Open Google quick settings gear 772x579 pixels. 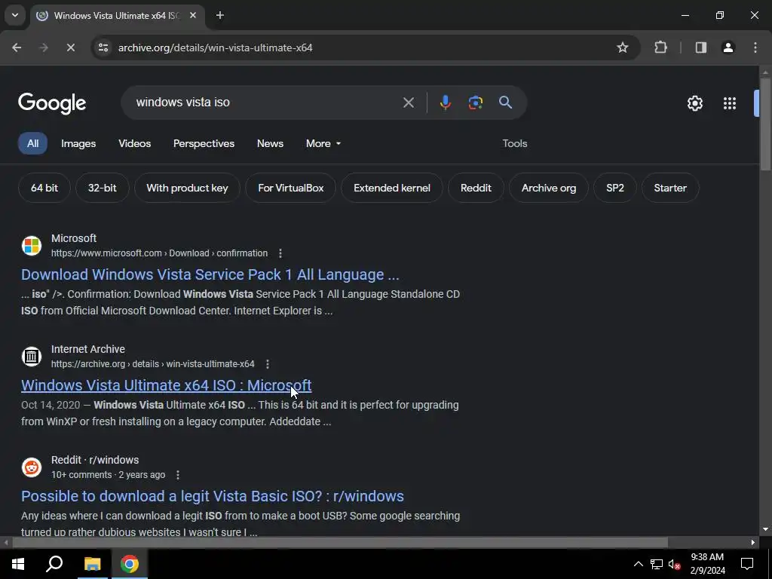[694, 103]
